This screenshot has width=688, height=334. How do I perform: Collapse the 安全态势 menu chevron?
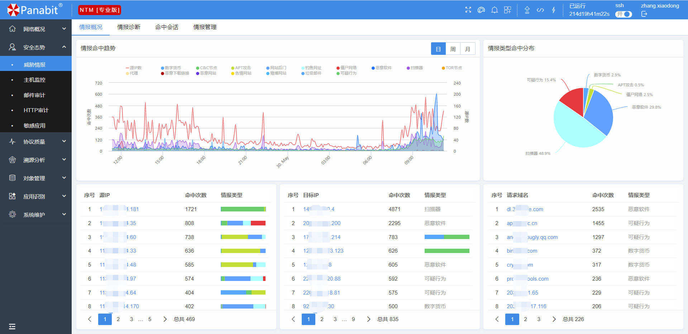(x=64, y=47)
